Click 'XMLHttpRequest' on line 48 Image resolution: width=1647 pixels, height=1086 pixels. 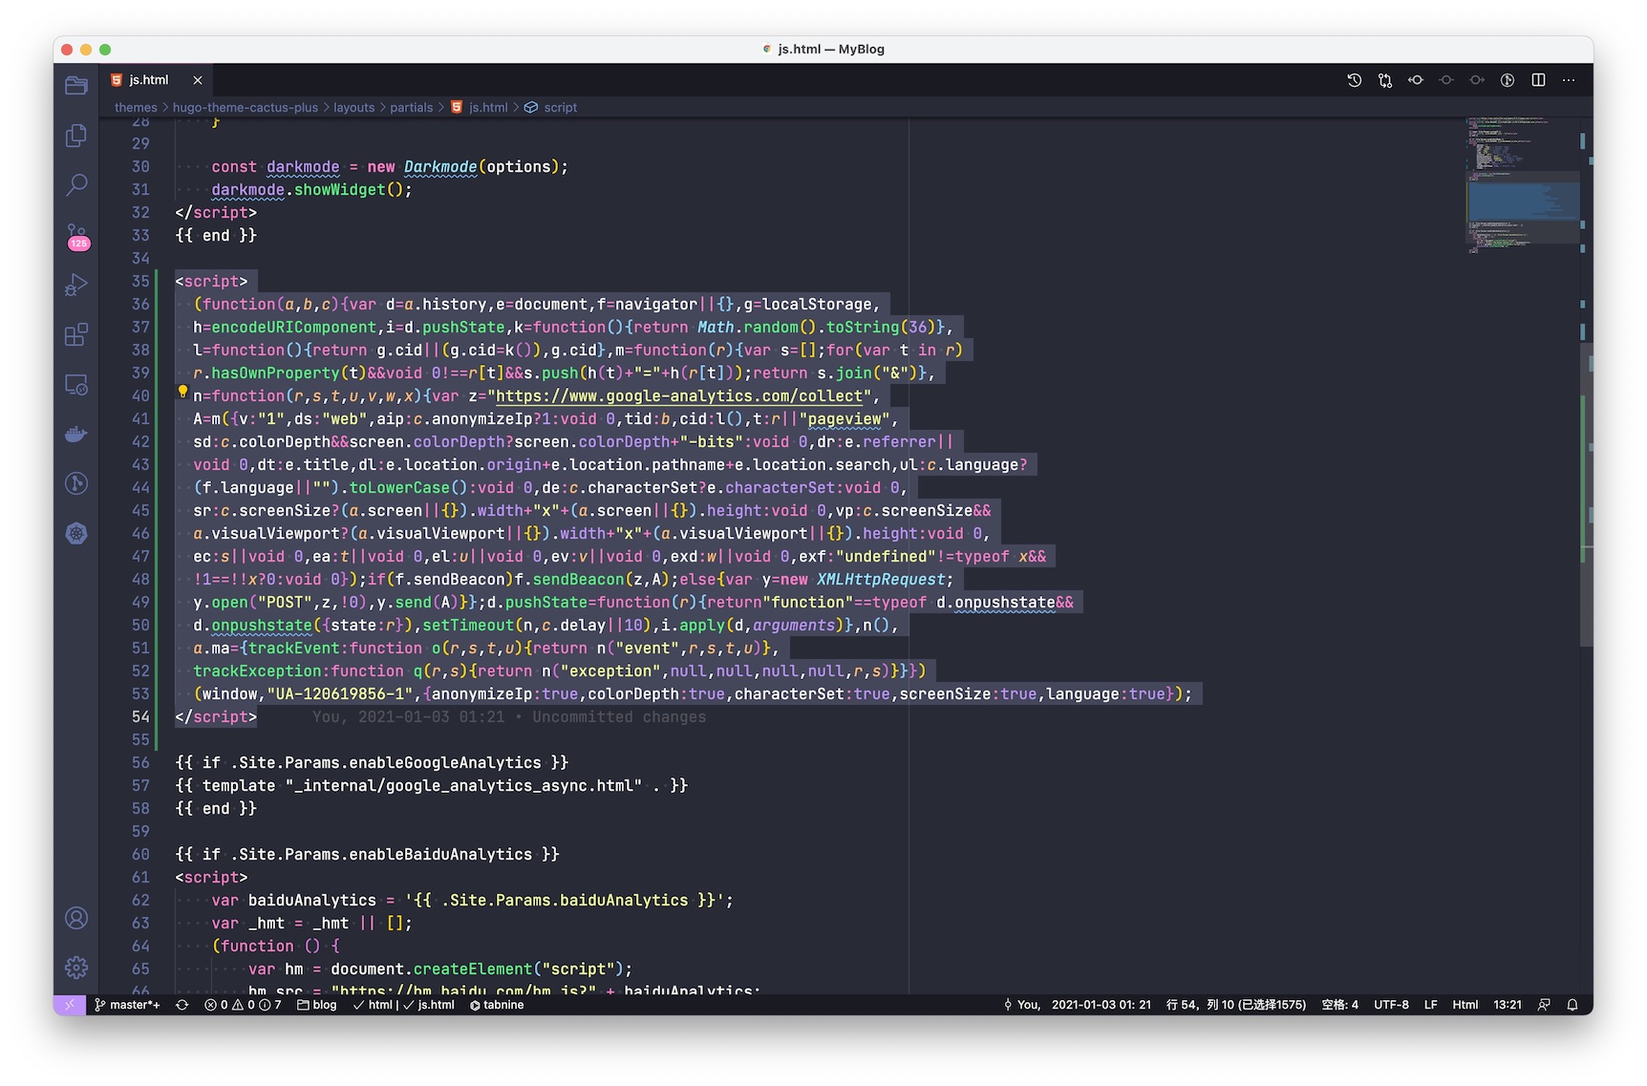[x=880, y=580]
